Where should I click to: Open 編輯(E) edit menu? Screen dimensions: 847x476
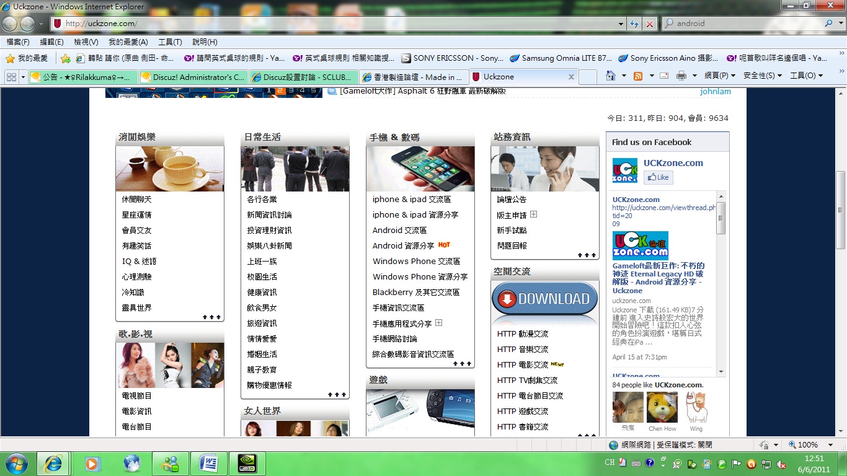(51, 42)
